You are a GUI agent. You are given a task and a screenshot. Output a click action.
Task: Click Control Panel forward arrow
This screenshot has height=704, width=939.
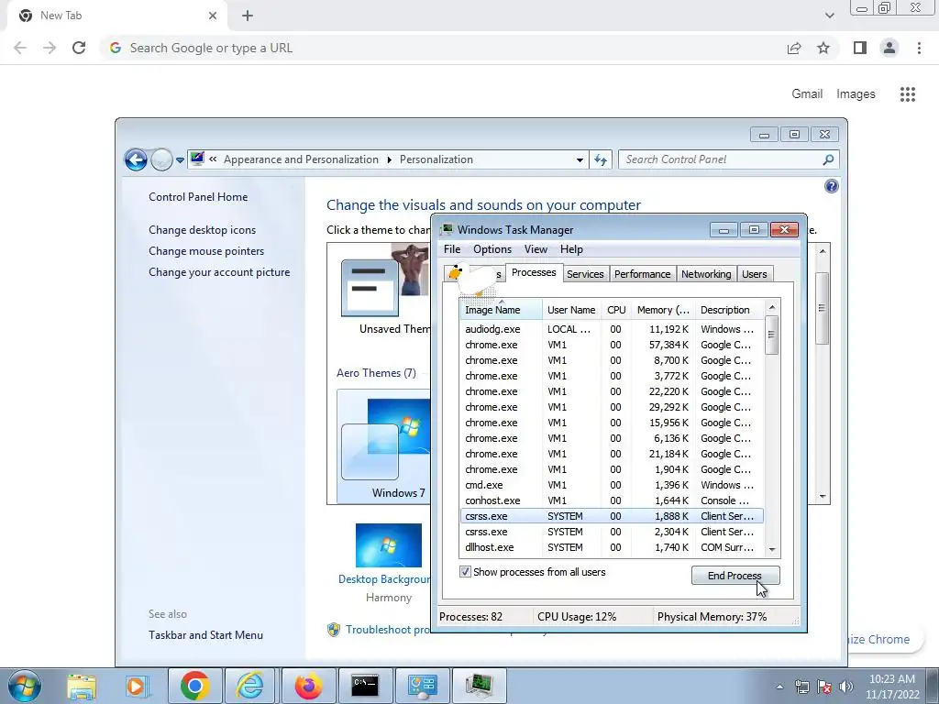coord(161,159)
